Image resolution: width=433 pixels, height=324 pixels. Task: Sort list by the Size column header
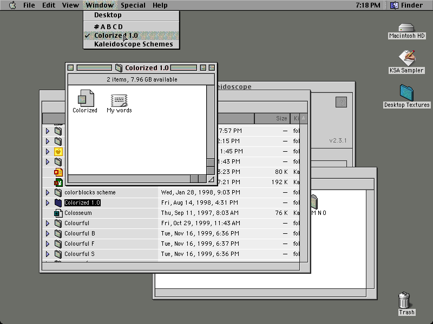click(x=272, y=118)
